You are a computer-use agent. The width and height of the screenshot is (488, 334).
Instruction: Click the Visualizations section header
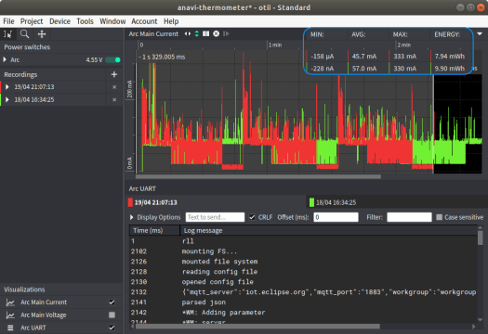(x=24, y=289)
